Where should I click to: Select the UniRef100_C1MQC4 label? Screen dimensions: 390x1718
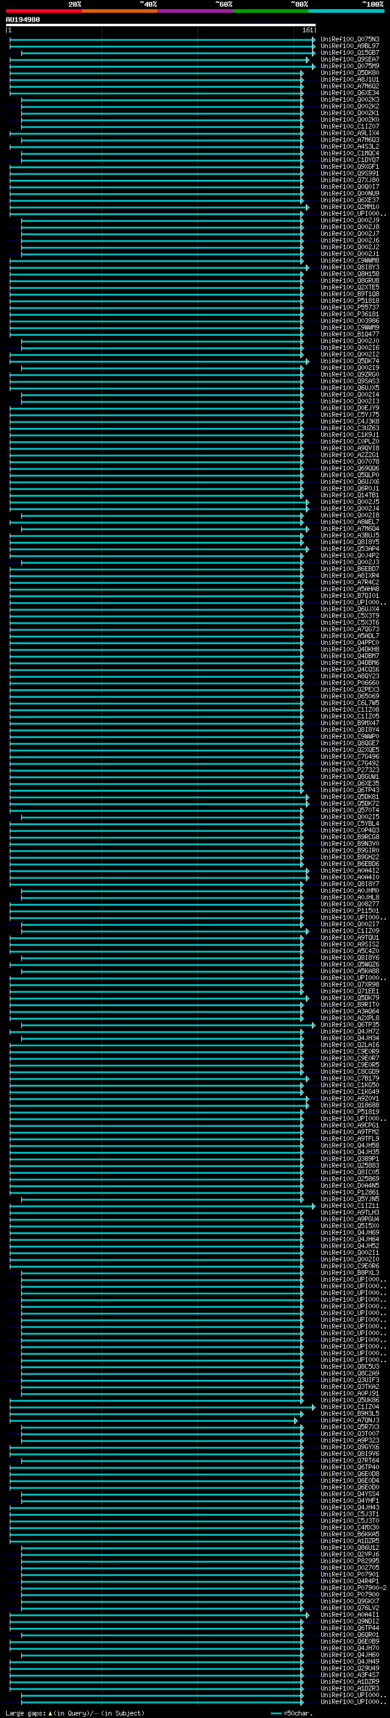tap(350, 154)
